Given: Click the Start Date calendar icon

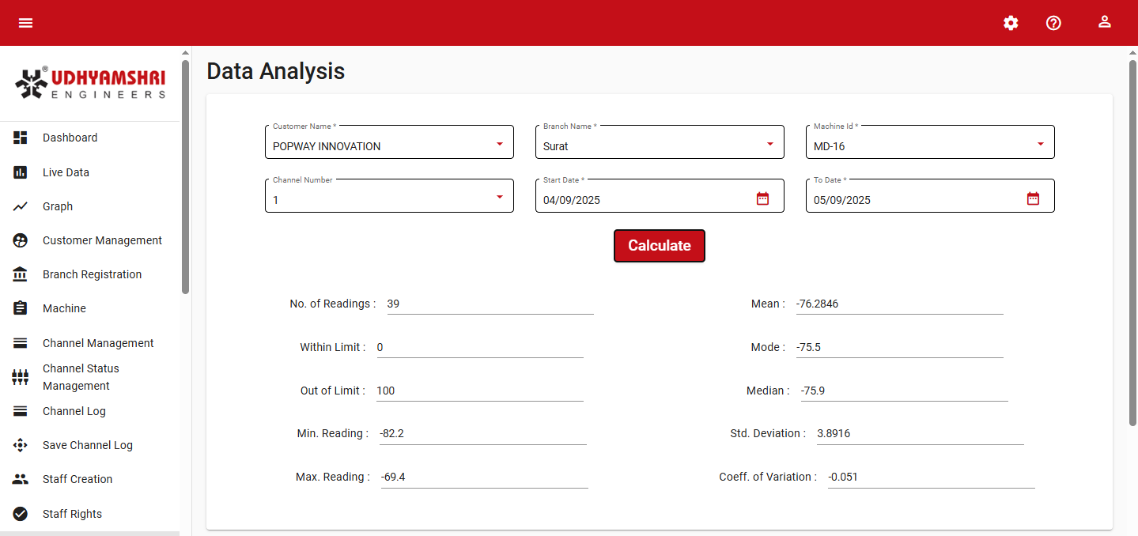Looking at the screenshot, I should (x=762, y=198).
